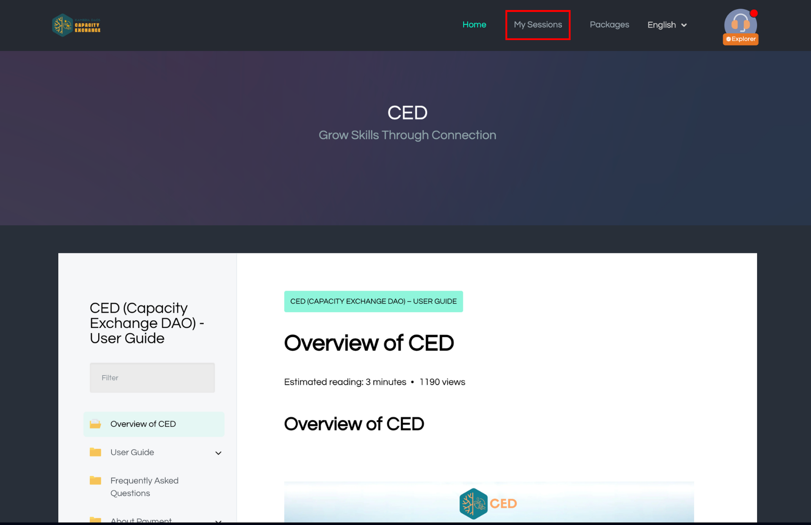The image size is (811, 525).
Task: Open My Sessions in navigation
Action: [x=538, y=25]
